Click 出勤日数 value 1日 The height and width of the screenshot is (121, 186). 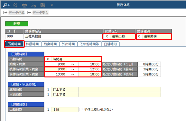pos(65,110)
